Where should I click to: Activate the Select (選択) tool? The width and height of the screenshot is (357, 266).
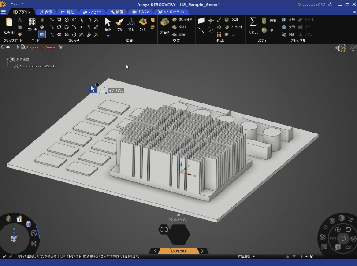click(108, 25)
